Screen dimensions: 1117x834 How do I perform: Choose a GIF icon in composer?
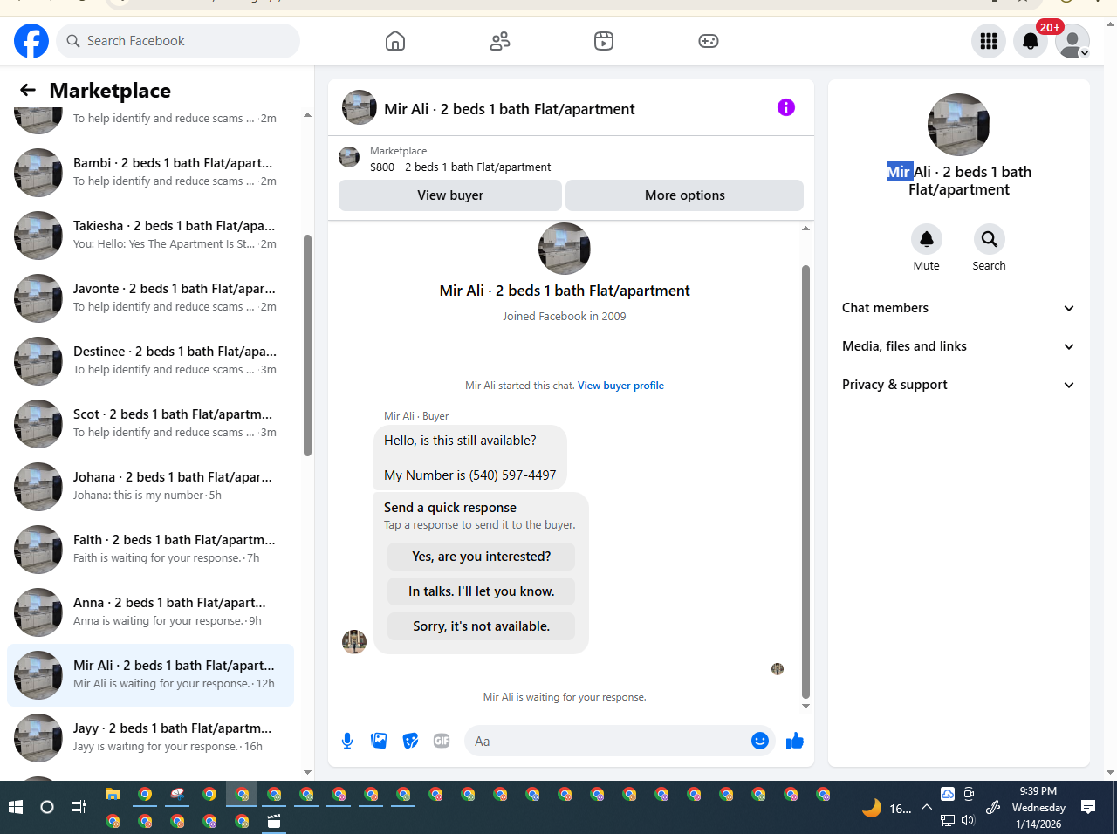[x=442, y=741]
